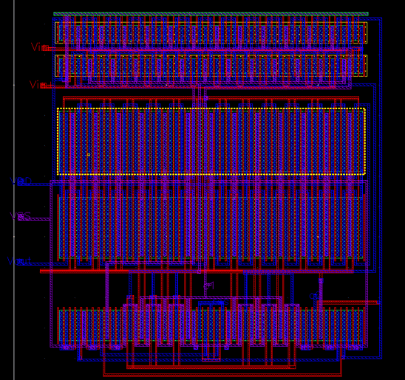Select the Vin+ pin label

tap(41, 85)
